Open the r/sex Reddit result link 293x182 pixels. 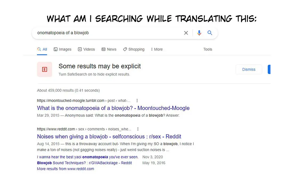pyautogui.click(x=109, y=137)
